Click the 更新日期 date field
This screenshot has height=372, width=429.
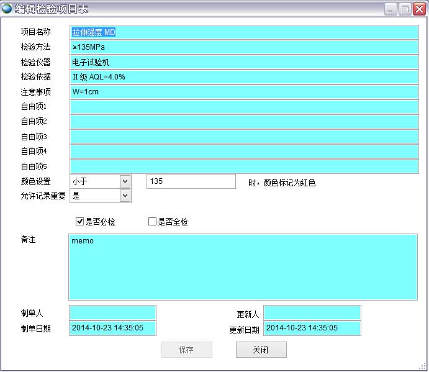312,328
